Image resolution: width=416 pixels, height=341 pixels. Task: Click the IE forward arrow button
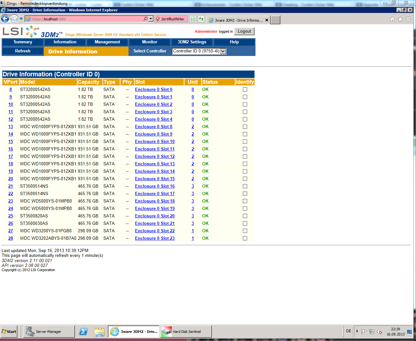[x=14, y=19]
